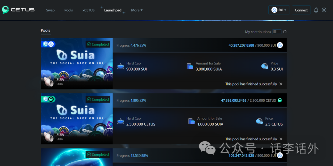
Task: Click the 3,000,000 SUIA value
Action: tap(209, 69)
